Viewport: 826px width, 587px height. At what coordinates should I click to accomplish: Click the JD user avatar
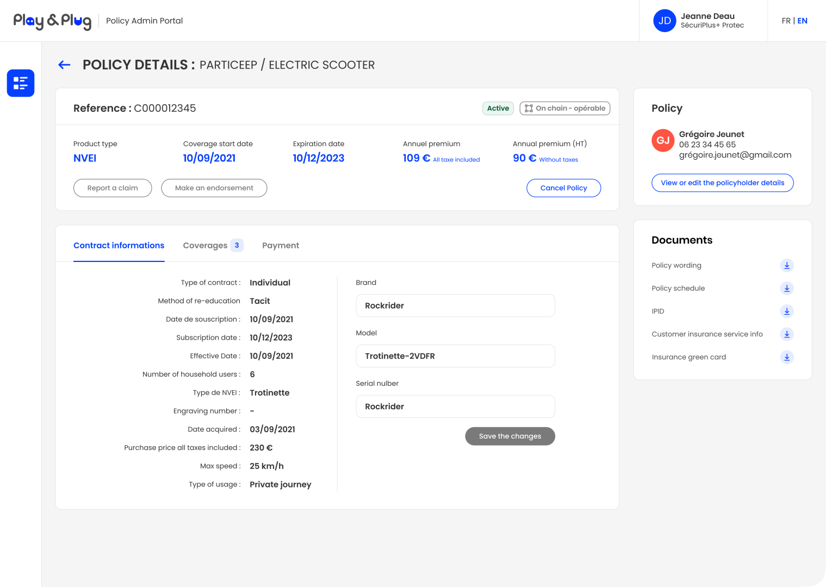click(664, 21)
